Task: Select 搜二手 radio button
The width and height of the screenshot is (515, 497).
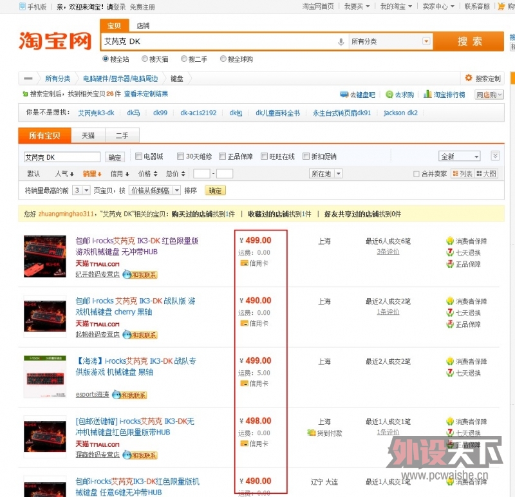Action: (x=184, y=59)
